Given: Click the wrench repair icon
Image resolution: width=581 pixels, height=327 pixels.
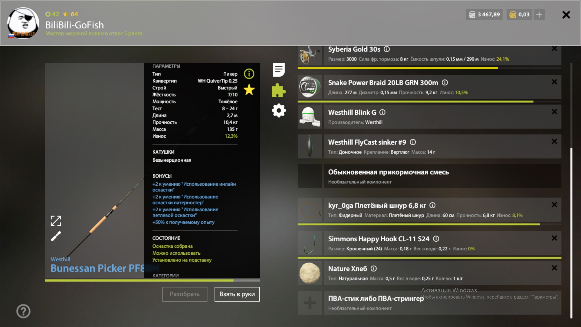Looking at the screenshot, I should pyautogui.click(x=56, y=236).
